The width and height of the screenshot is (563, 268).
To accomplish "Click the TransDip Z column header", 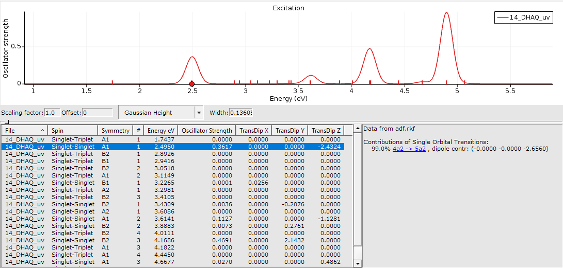I will [x=326, y=130].
